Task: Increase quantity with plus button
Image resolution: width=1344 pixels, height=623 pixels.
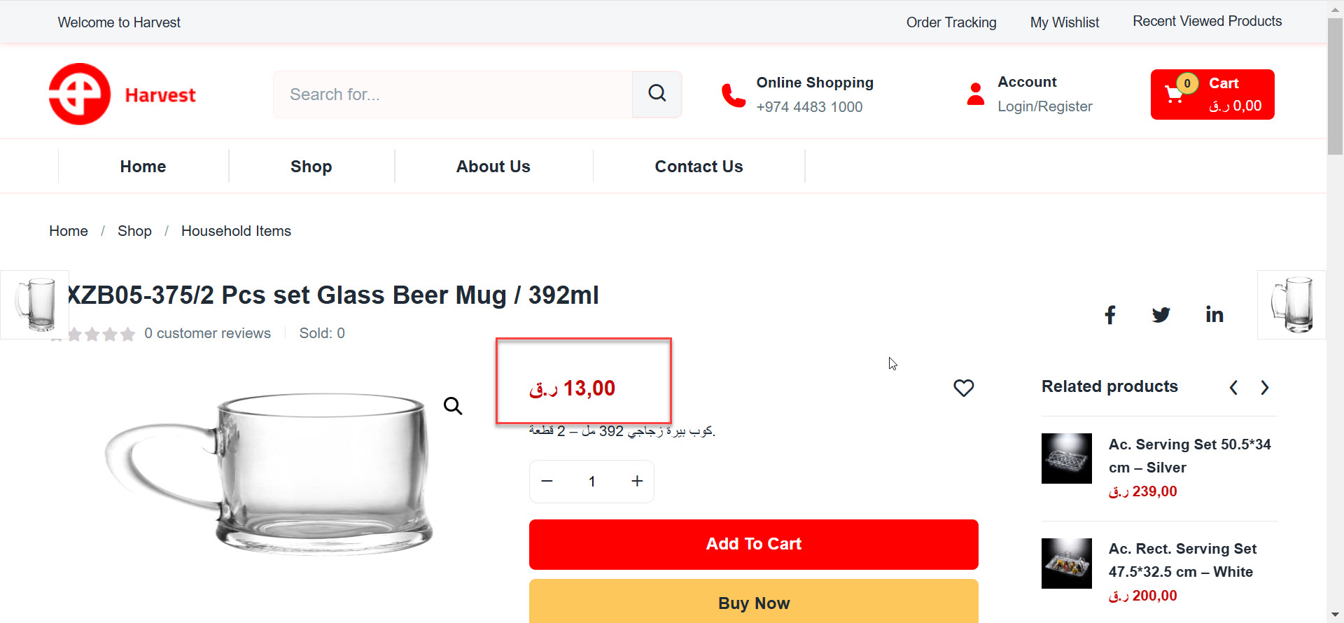Action: pos(637,481)
